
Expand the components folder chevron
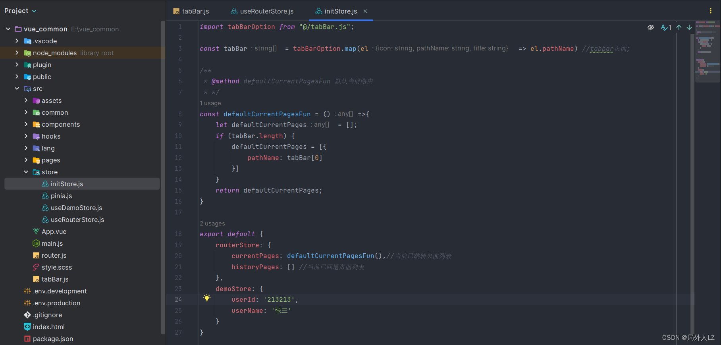click(26, 124)
